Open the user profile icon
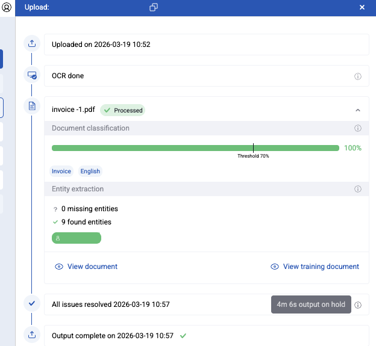 [x=7, y=7]
